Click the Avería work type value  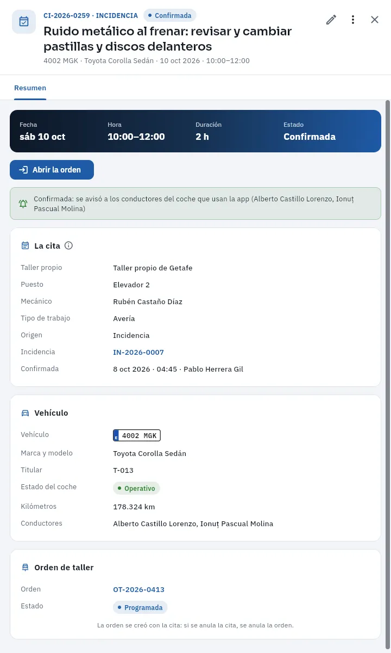pyautogui.click(x=124, y=318)
